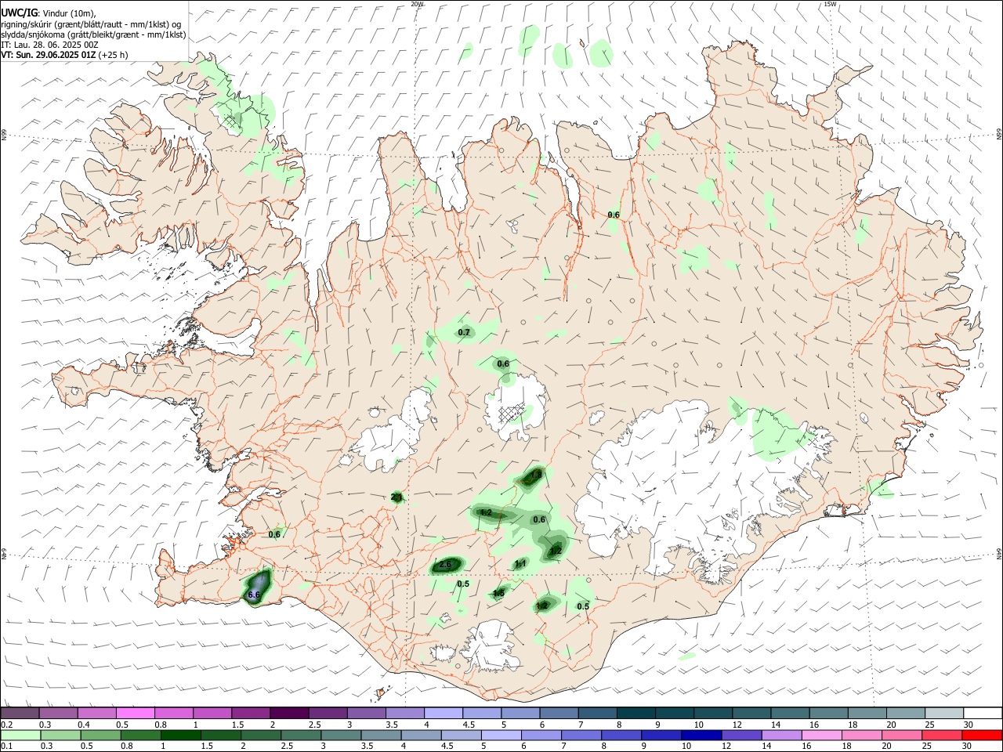The height and width of the screenshot is (752, 1003).
Task: Select lower legend navy swatch between 10 and 12
Action: coord(701,735)
